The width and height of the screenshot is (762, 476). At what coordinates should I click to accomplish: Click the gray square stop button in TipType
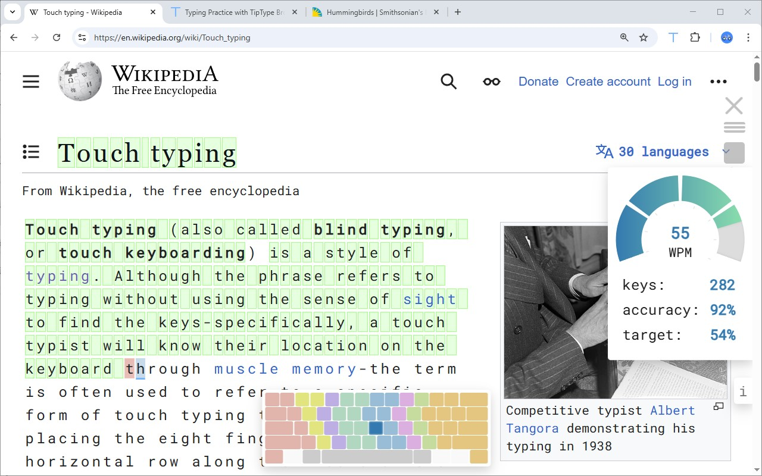pos(734,153)
